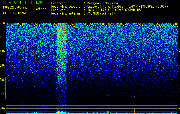
Task: Select the ICOM IC-575 53.7492 MHz receiver text
Action: (115, 10)
